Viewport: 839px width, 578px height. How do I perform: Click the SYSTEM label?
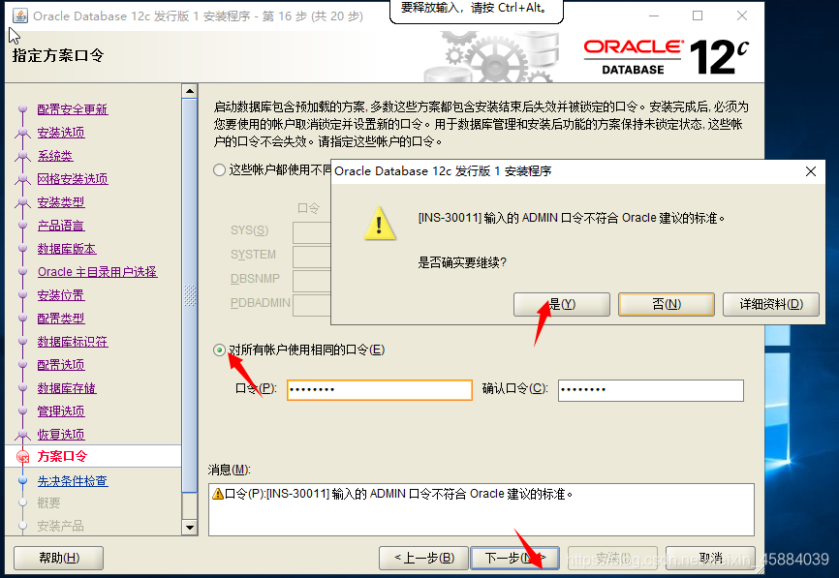tap(253, 255)
